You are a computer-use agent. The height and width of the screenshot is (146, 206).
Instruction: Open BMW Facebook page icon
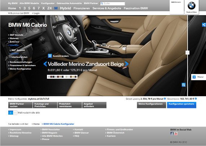tap(172, 133)
